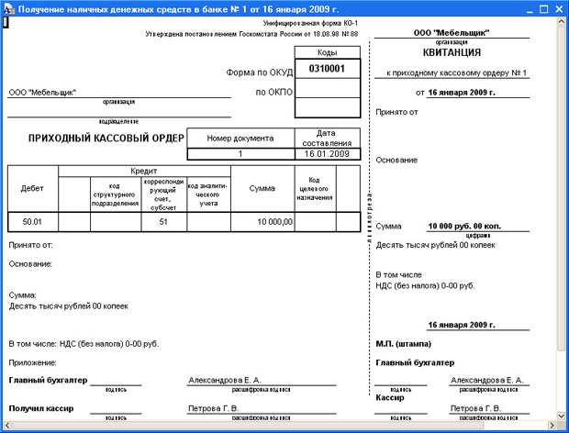569x433 pixels.
Task: Click 'Александрова Е. А.' name in the order
Action: pyautogui.click(x=225, y=380)
